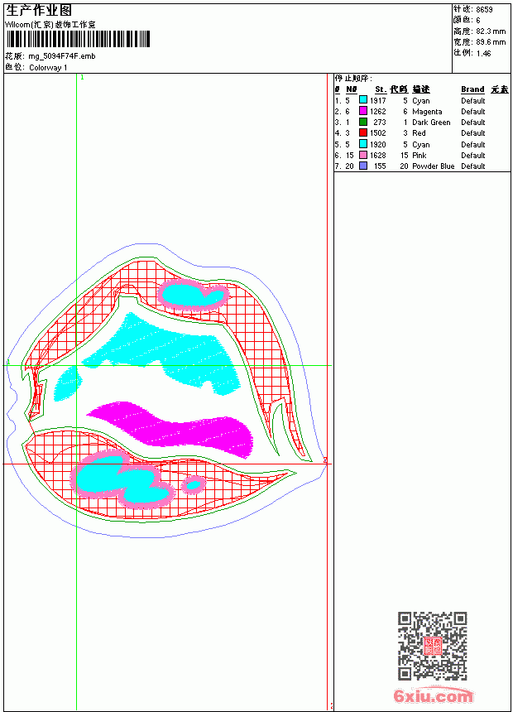Click the powder blue color swatch
This screenshot has height=712, width=513.
(x=363, y=166)
